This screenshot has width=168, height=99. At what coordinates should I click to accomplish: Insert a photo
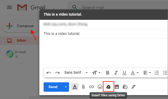click(x=117, y=87)
